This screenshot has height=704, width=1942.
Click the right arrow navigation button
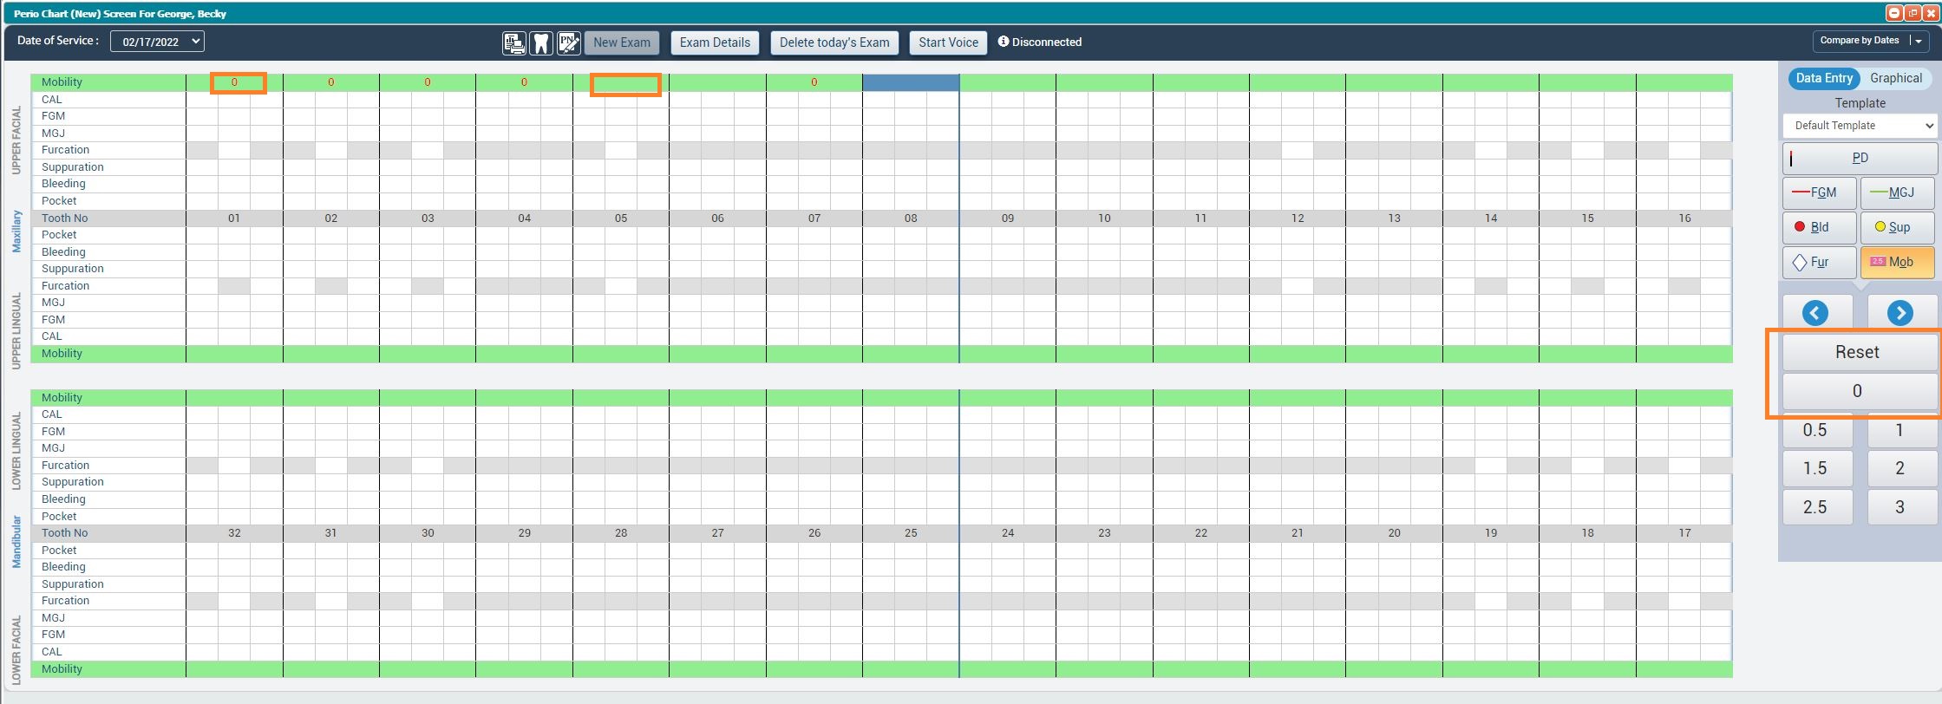pos(1899,313)
